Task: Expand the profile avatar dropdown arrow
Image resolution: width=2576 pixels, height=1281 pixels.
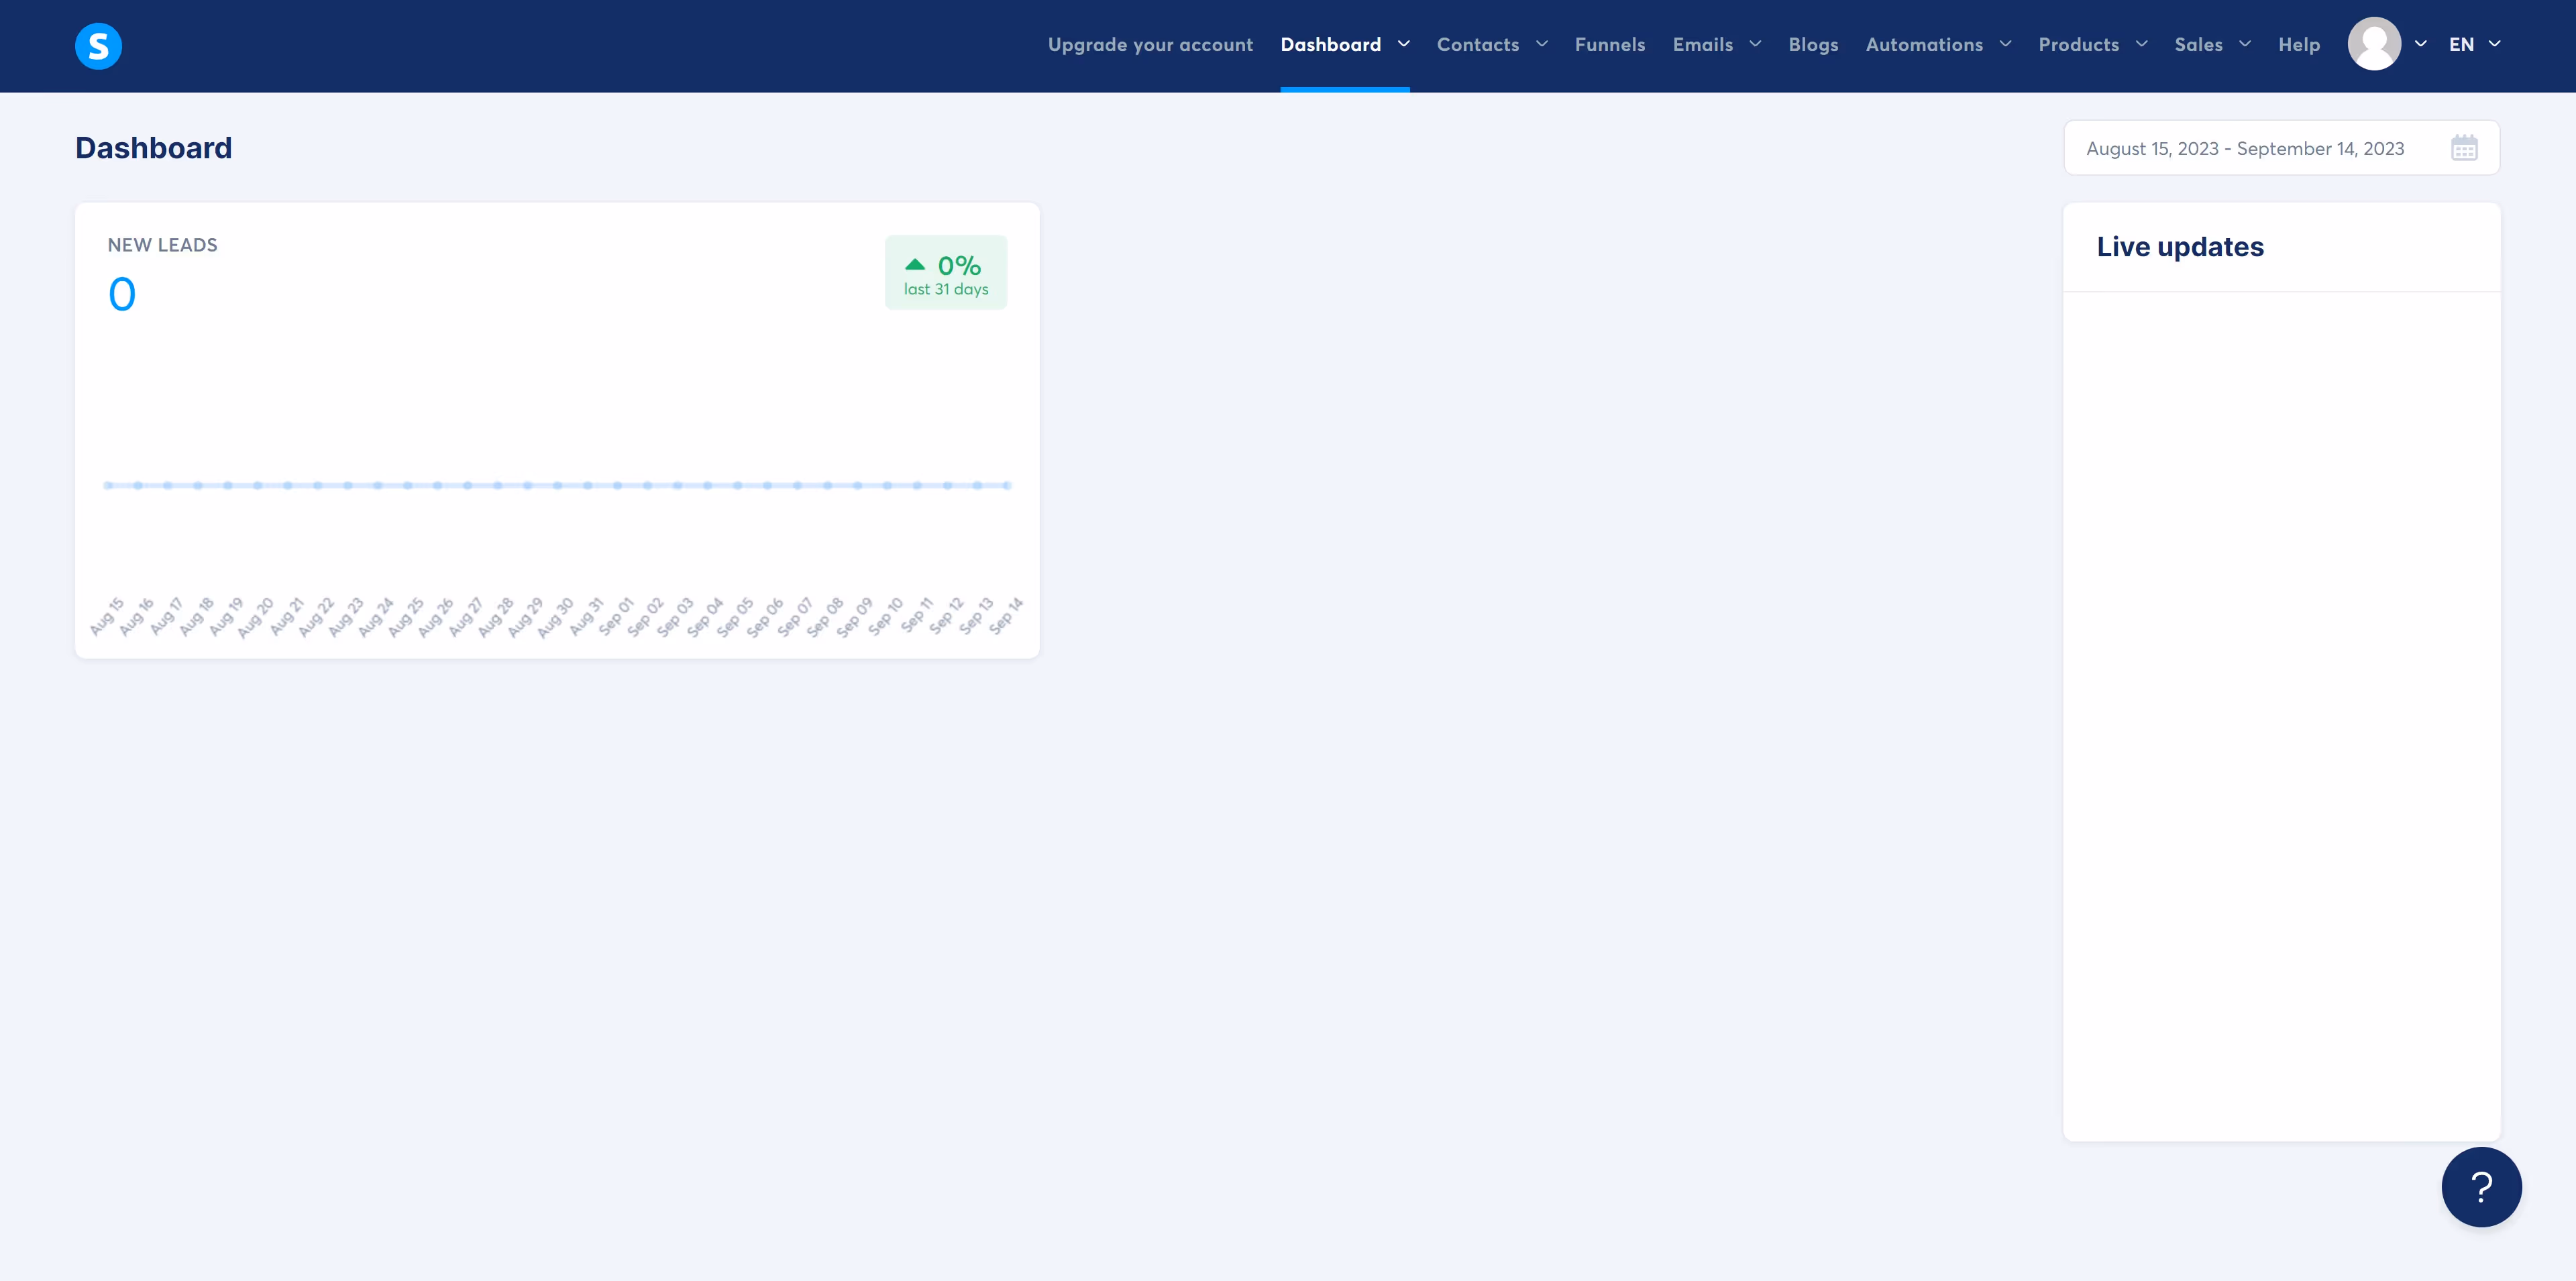Action: pyautogui.click(x=2420, y=44)
